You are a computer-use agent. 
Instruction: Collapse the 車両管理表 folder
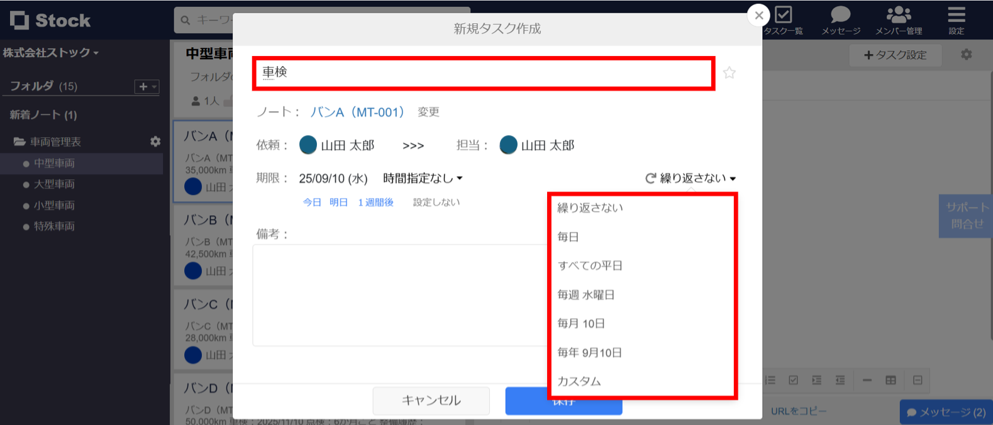(19, 142)
